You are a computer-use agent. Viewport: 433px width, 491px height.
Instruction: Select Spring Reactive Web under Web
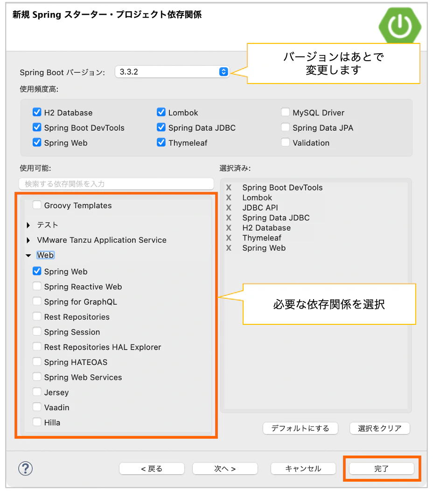coord(37,286)
